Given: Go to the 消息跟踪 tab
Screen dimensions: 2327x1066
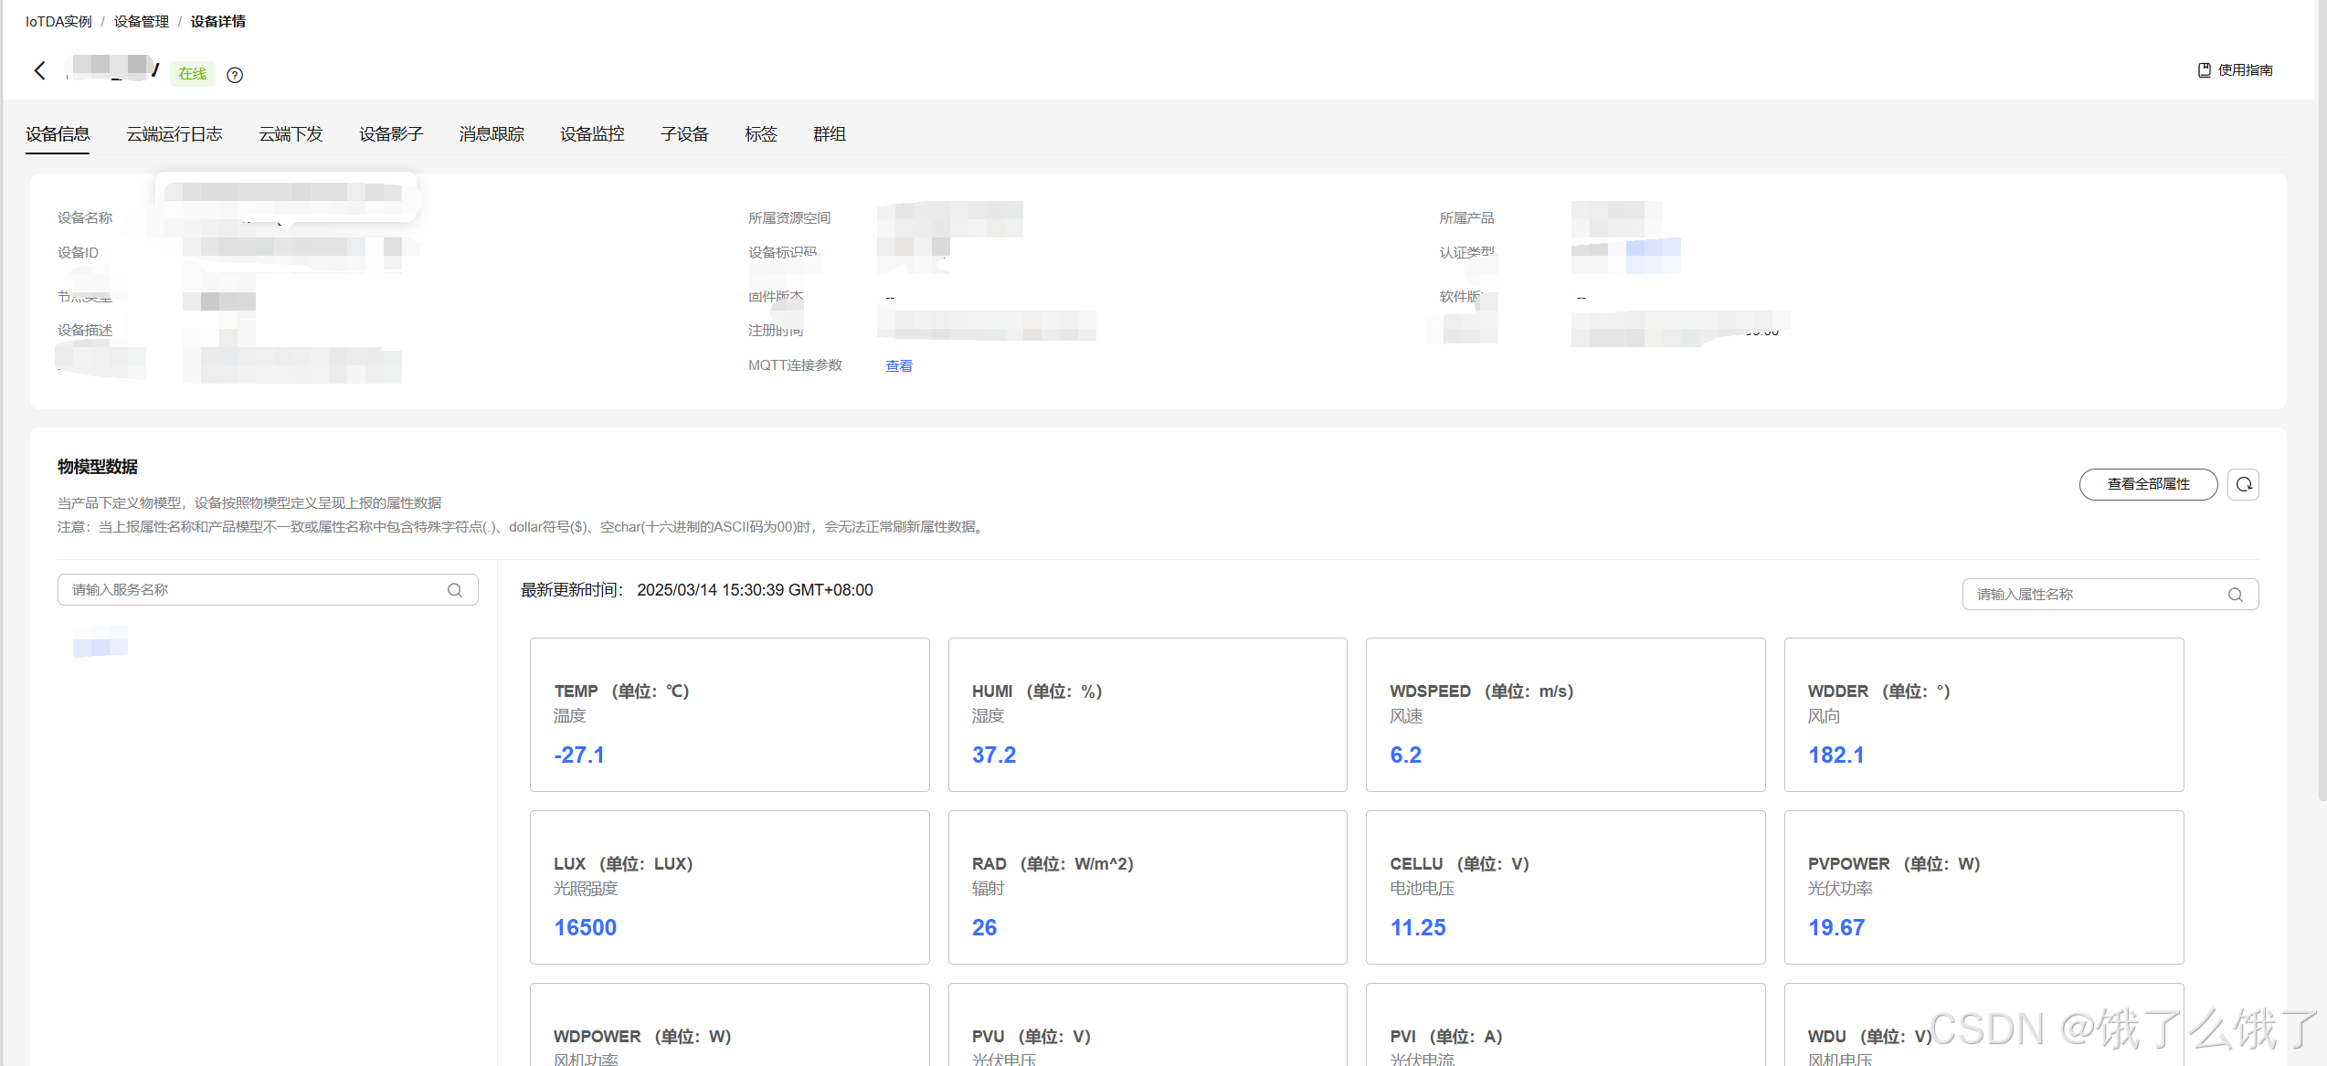Looking at the screenshot, I should [492, 134].
